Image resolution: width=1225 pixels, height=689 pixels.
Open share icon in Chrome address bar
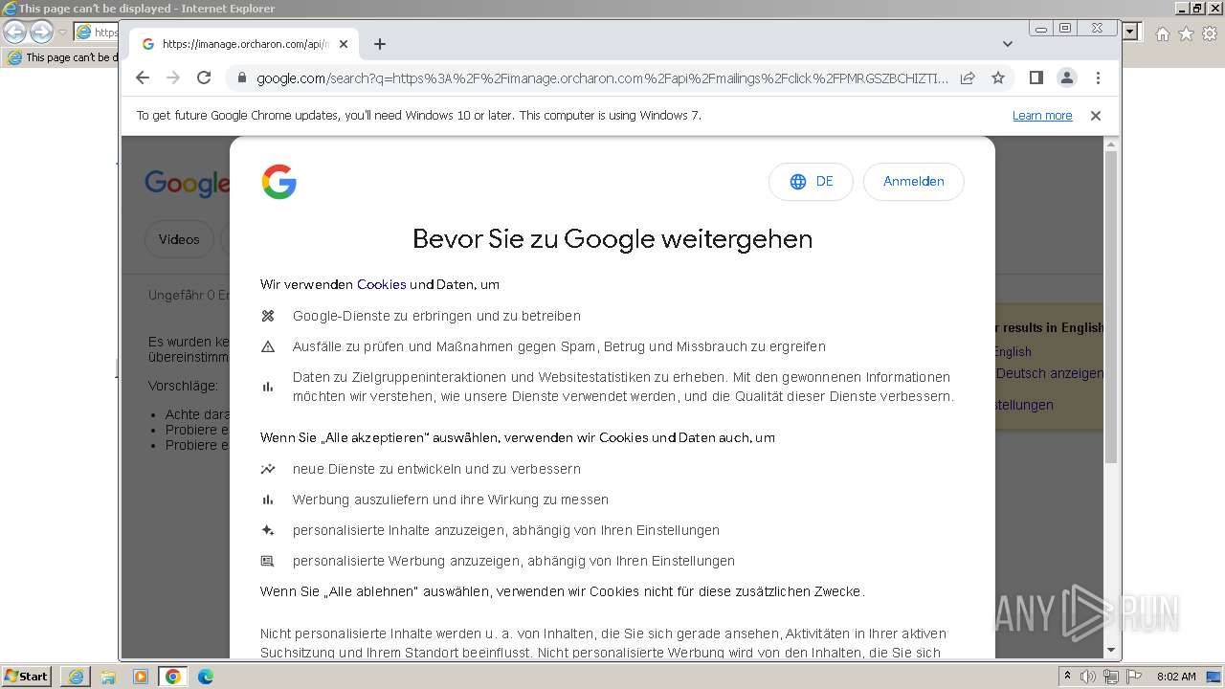[x=968, y=78]
